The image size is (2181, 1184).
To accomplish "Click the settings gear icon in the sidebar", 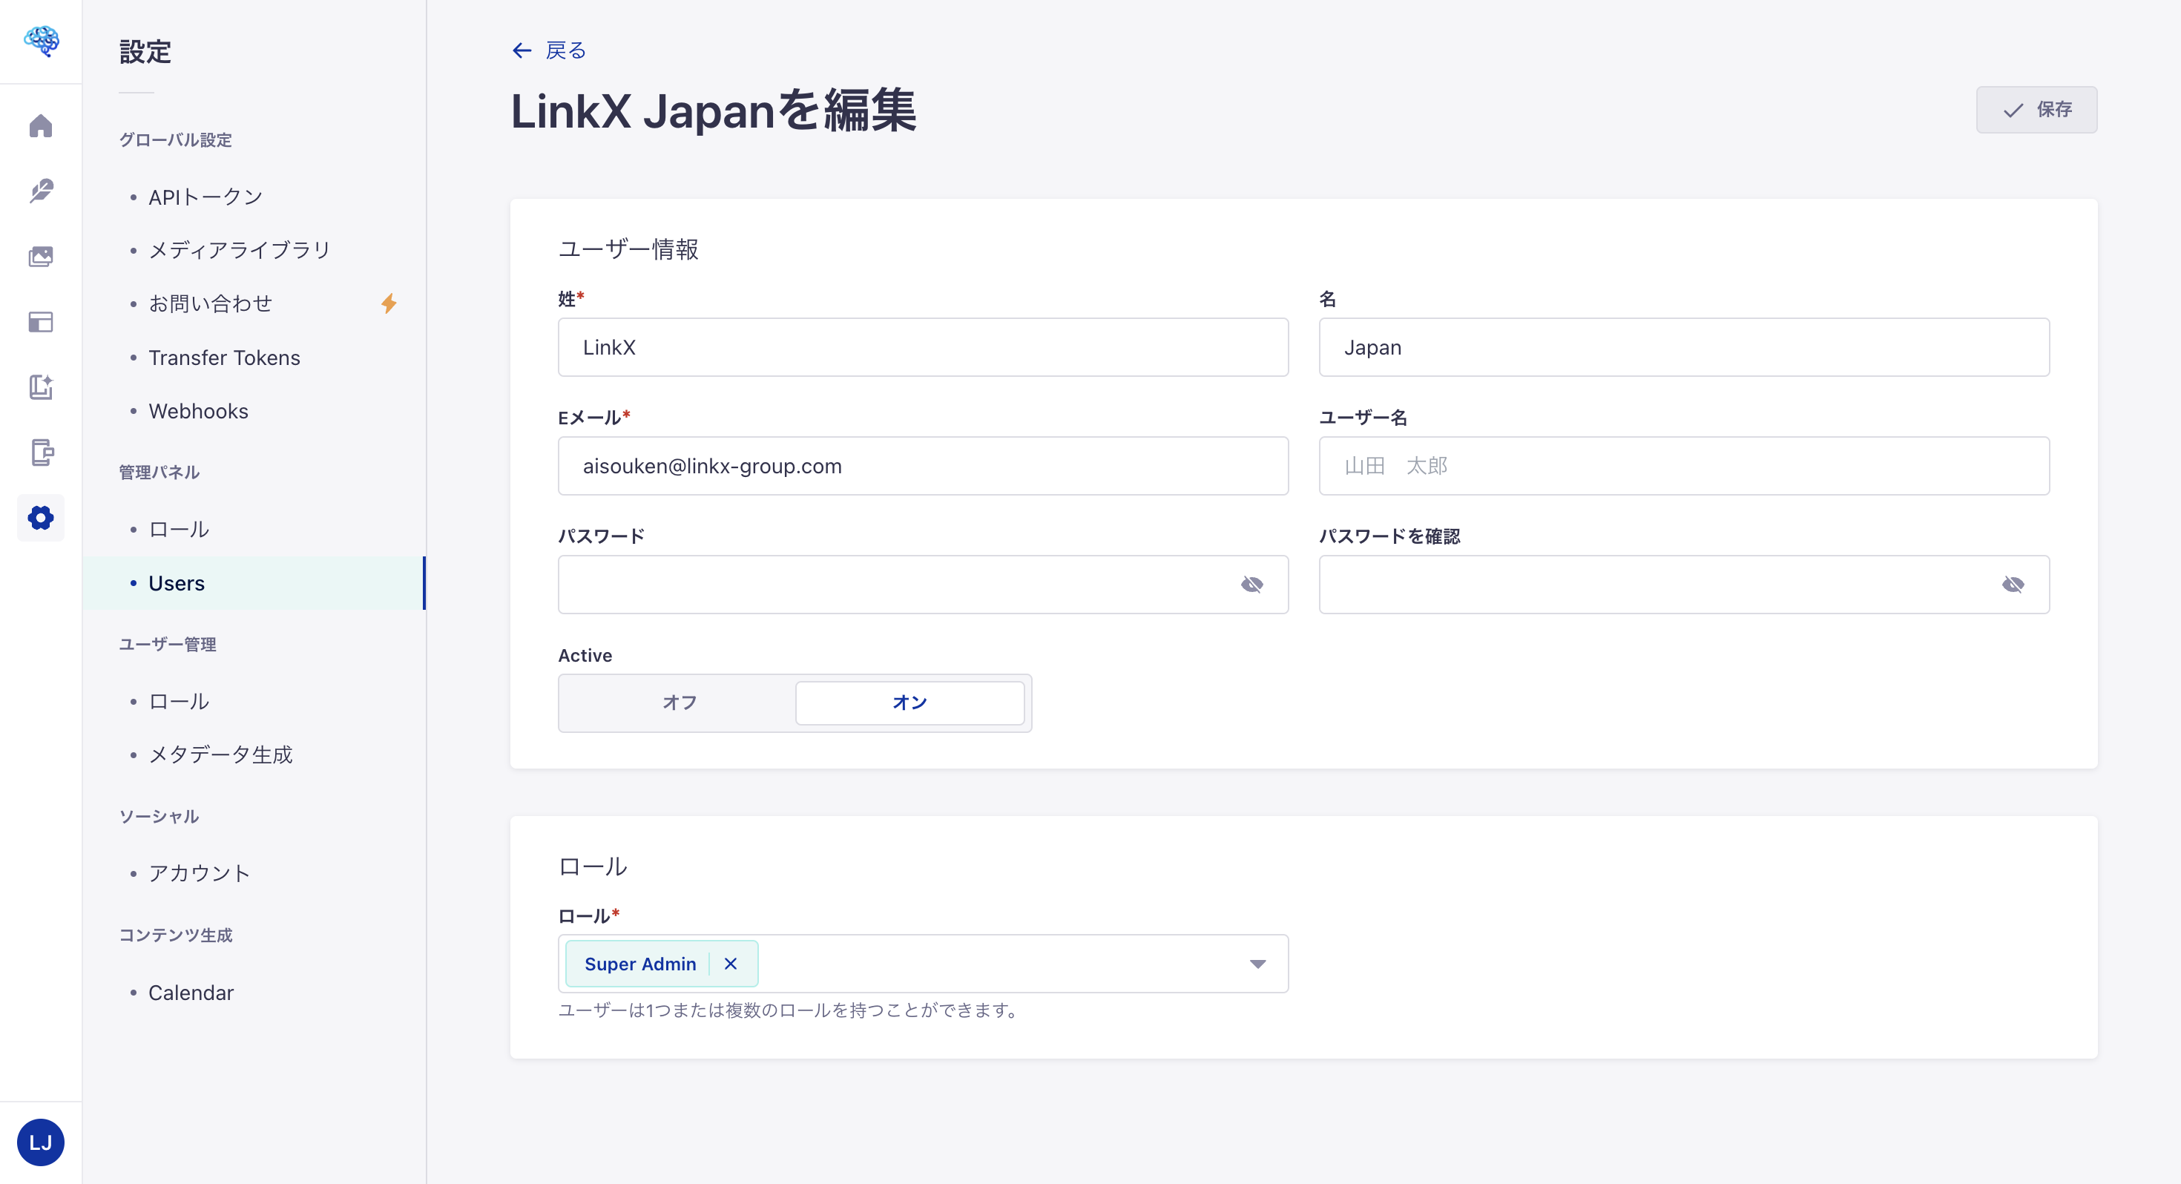I will pyautogui.click(x=41, y=518).
